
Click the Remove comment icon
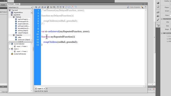(72, 7)
